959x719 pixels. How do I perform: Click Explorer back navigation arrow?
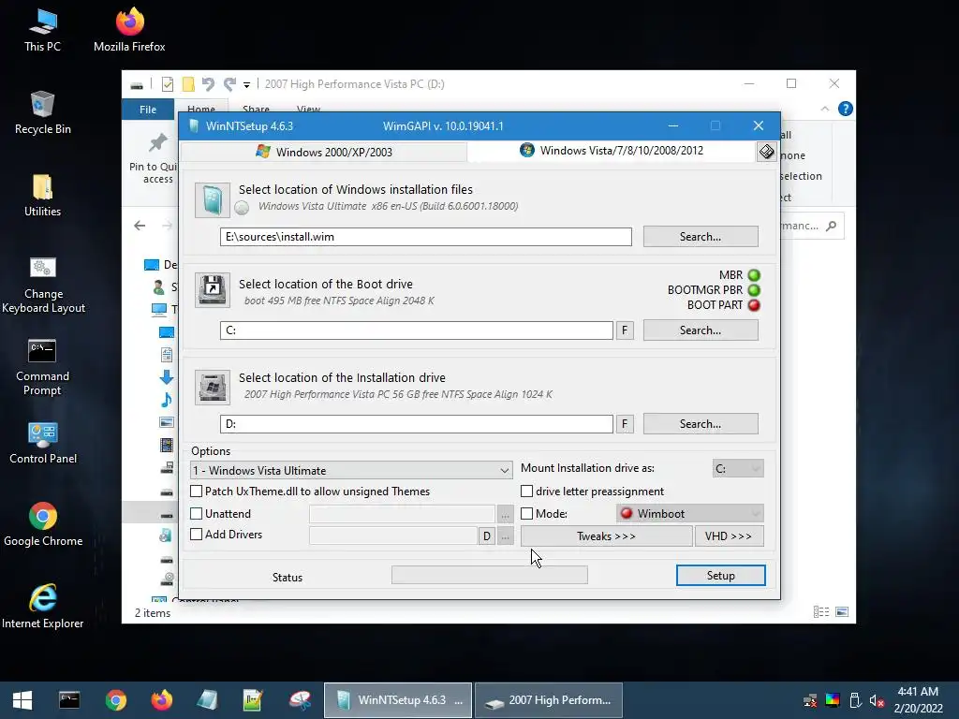pos(140,226)
